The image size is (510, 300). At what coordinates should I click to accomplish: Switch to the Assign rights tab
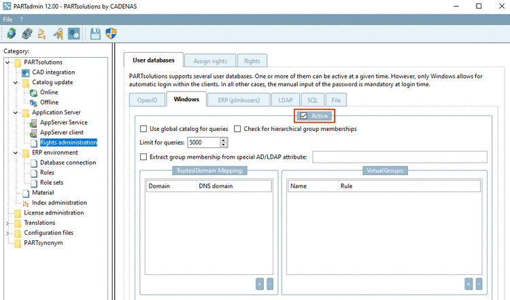(210, 61)
